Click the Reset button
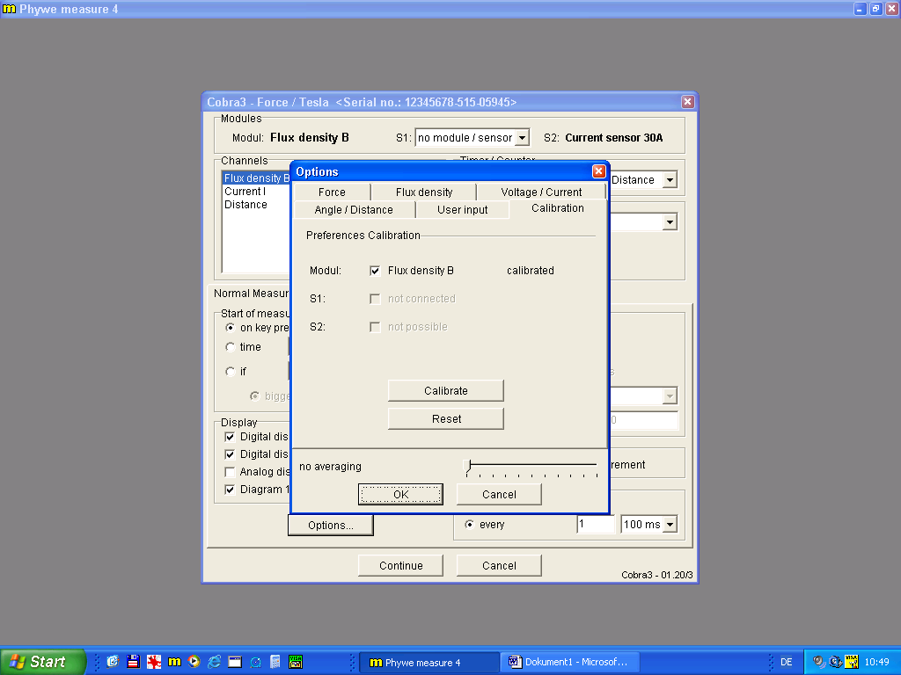The width and height of the screenshot is (901, 675). 446,419
